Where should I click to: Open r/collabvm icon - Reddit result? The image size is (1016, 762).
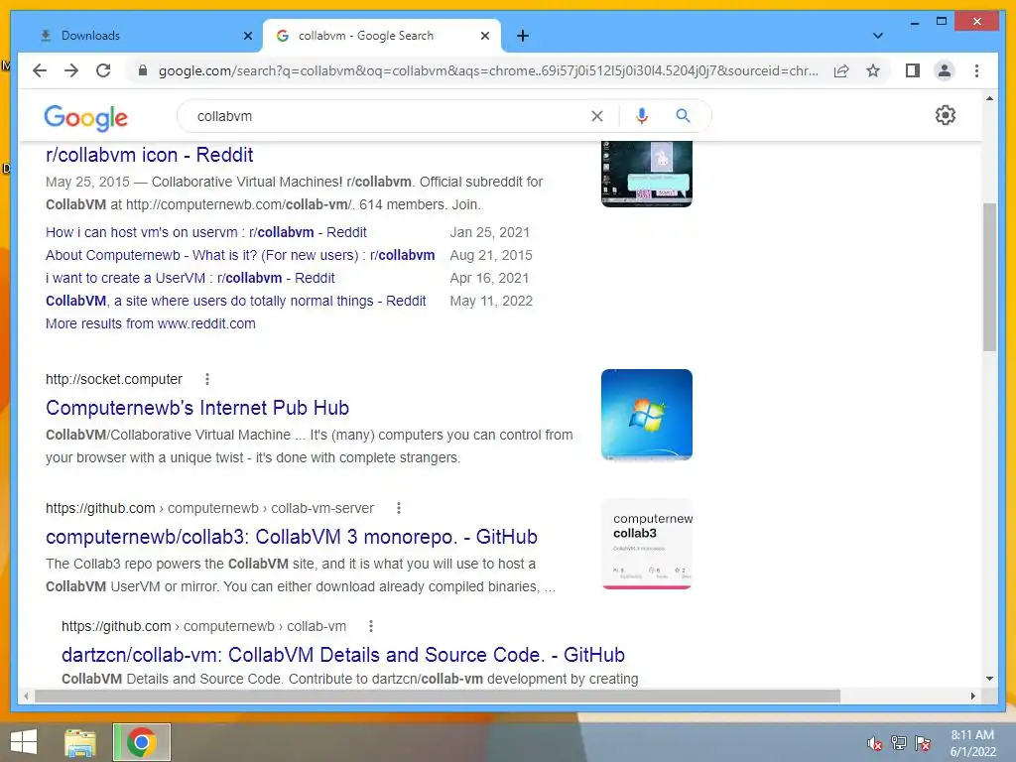click(149, 155)
